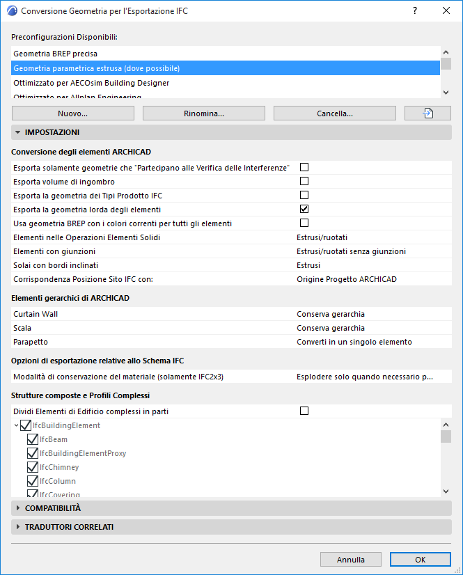Import a preconfiguration via the file-arrow icon
Viewport: 463px width, 575px height.
pyautogui.click(x=427, y=113)
